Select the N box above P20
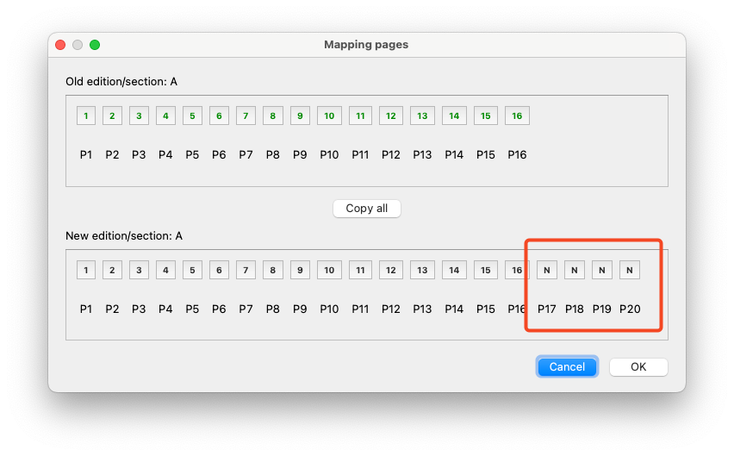The image size is (734, 456). (630, 270)
